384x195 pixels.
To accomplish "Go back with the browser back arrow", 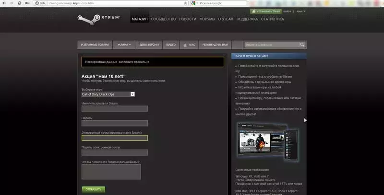I will (4, 3).
